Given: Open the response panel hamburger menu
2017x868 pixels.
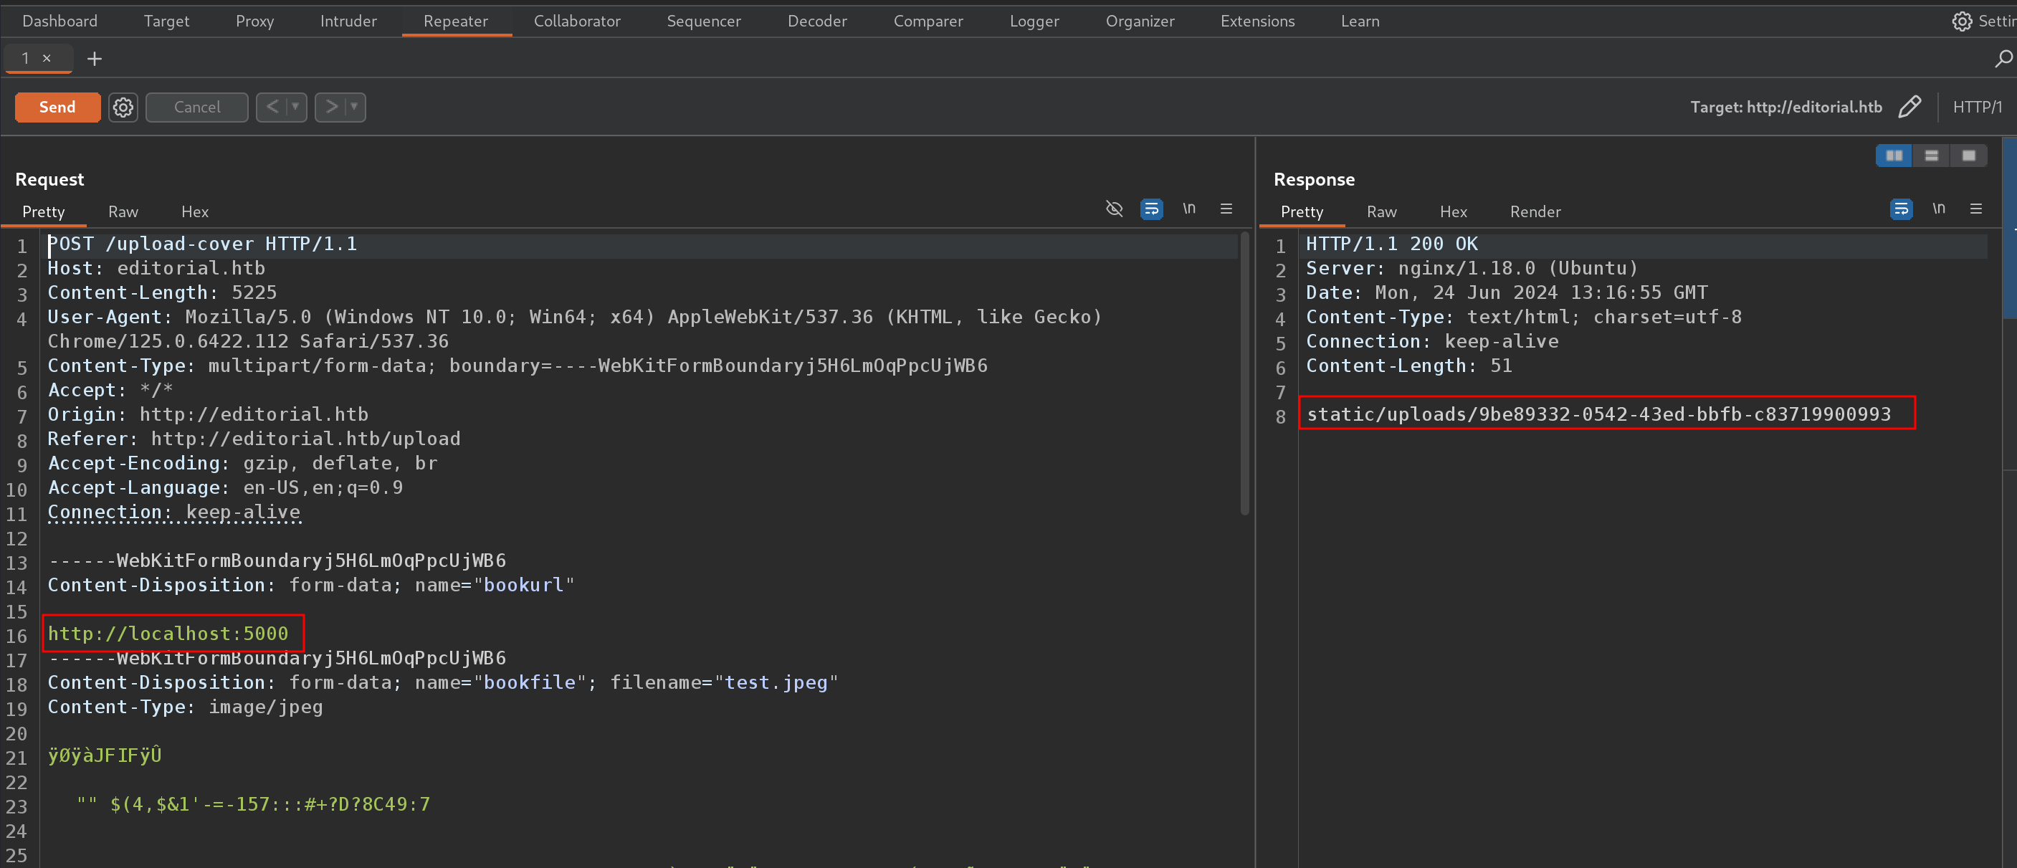Looking at the screenshot, I should click(1975, 209).
